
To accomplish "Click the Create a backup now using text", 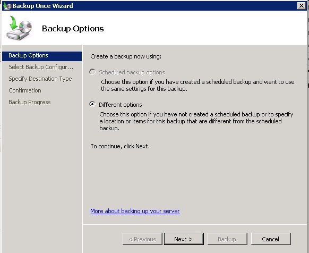I will (x=126, y=56).
